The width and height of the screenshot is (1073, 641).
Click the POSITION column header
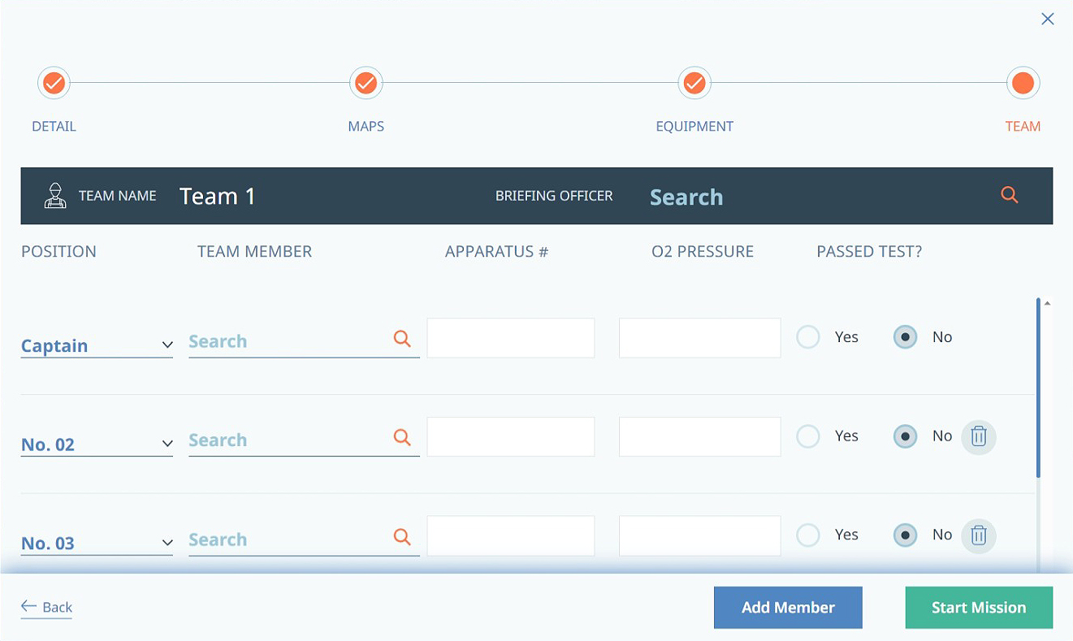58,252
